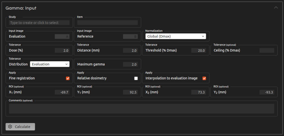Uncheck Interpolation to evaluation image

pos(204,78)
